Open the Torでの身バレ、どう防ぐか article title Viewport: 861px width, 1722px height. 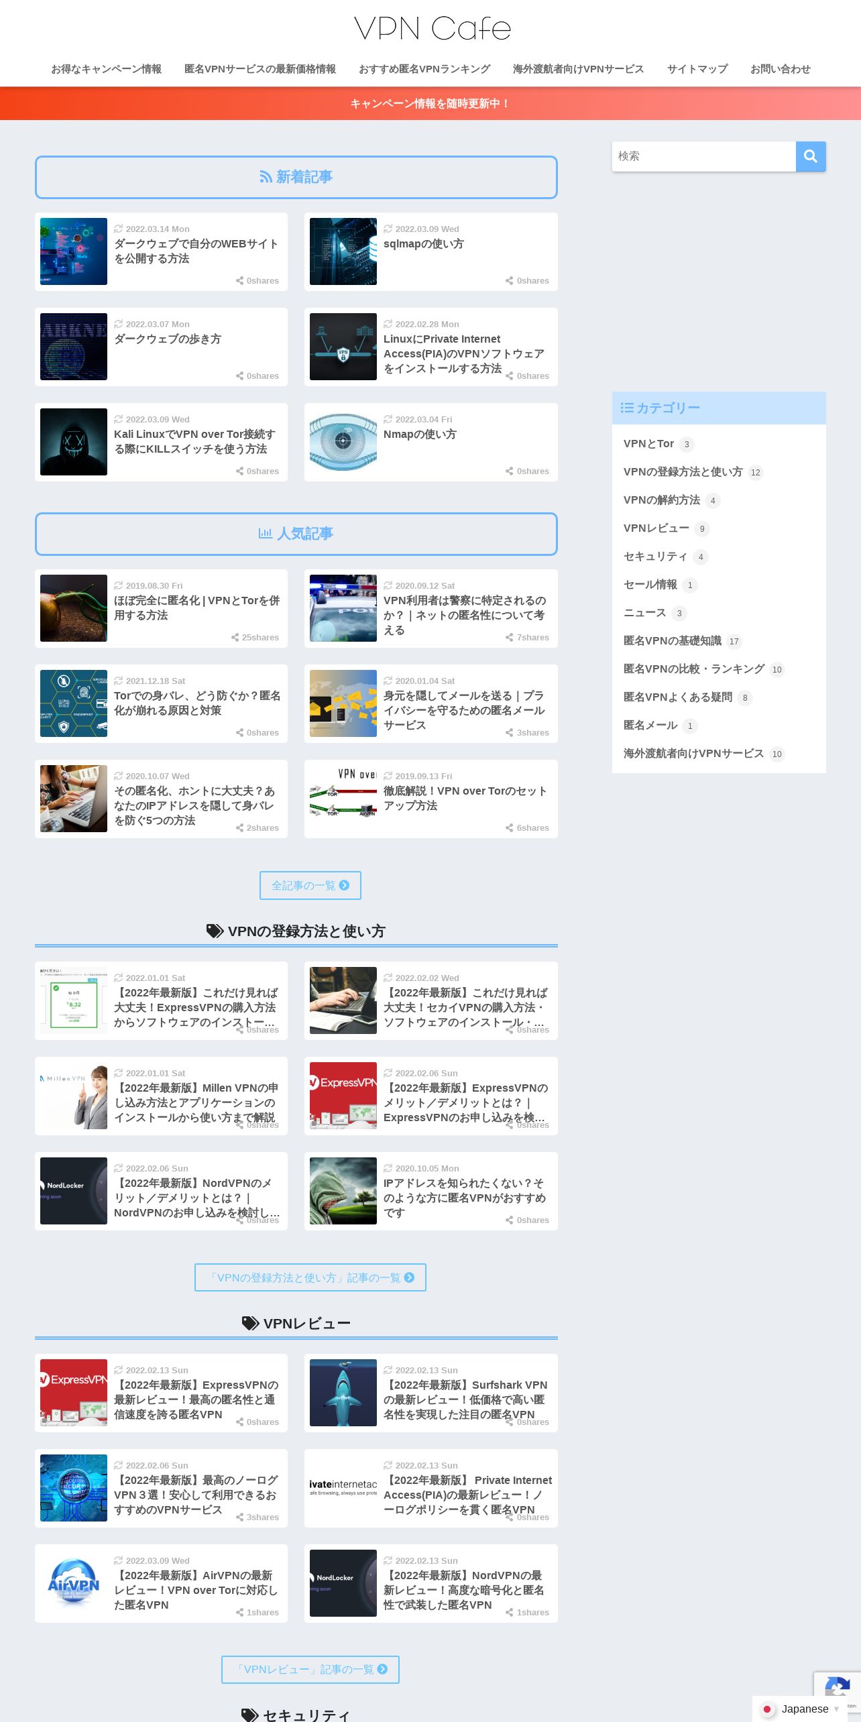coord(197,703)
